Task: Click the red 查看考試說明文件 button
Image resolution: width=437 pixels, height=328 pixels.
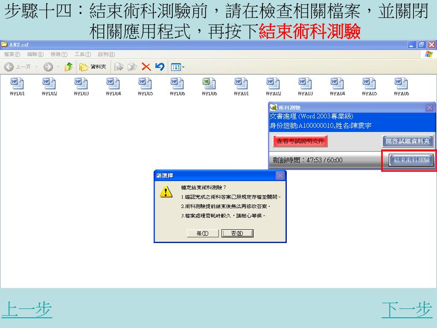Action: coord(300,141)
